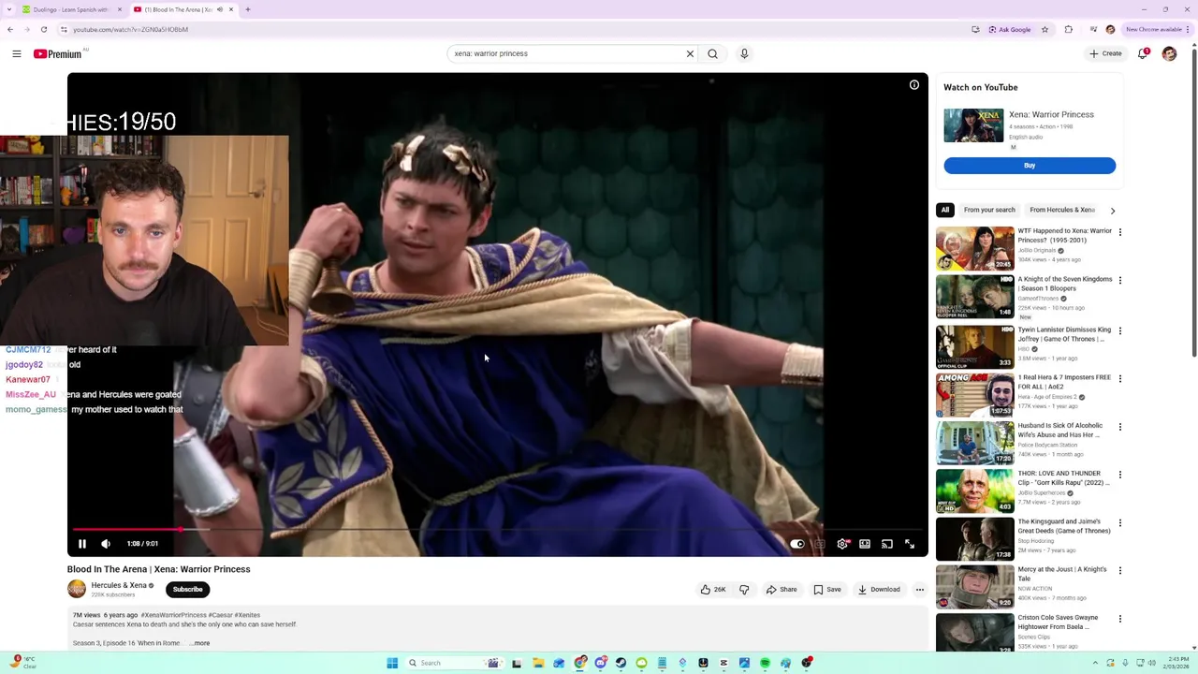Open the #XenaWarriorPrincess hashtag
This screenshot has height=674, width=1198.
pyautogui.click(x=174, y=615)
